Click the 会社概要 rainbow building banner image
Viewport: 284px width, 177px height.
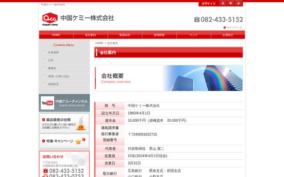point(169,78)
